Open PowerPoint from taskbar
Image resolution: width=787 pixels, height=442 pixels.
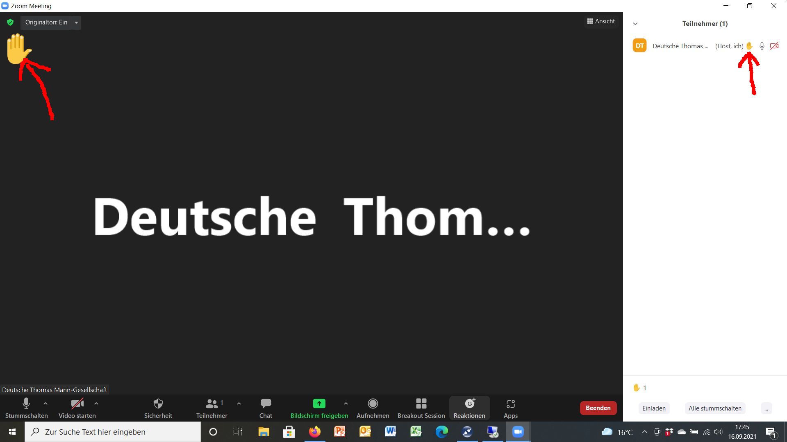coord(340,432)
